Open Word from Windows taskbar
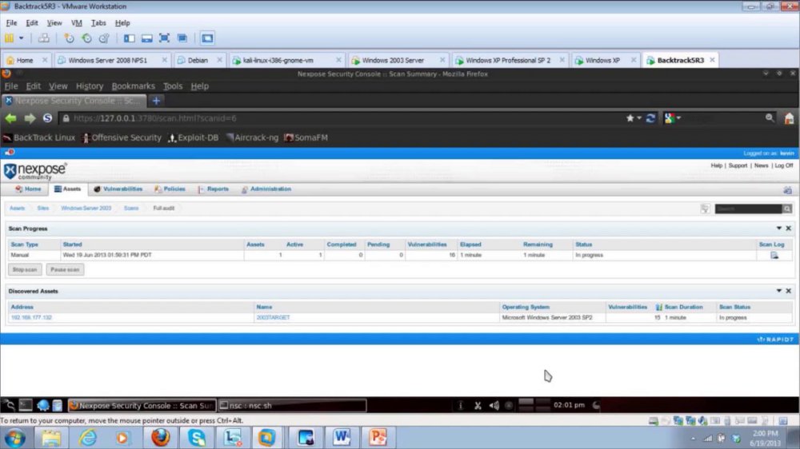 pyautogui.click(x=342, y=437)
